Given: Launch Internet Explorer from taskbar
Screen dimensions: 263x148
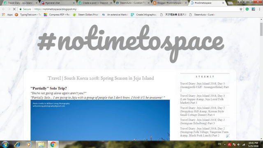Looking at the screenshot, I should pos(17,144).
